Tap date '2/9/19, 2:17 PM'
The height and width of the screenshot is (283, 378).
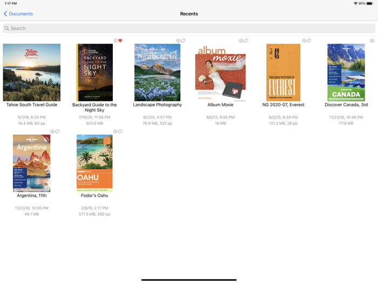click(94, 208)
